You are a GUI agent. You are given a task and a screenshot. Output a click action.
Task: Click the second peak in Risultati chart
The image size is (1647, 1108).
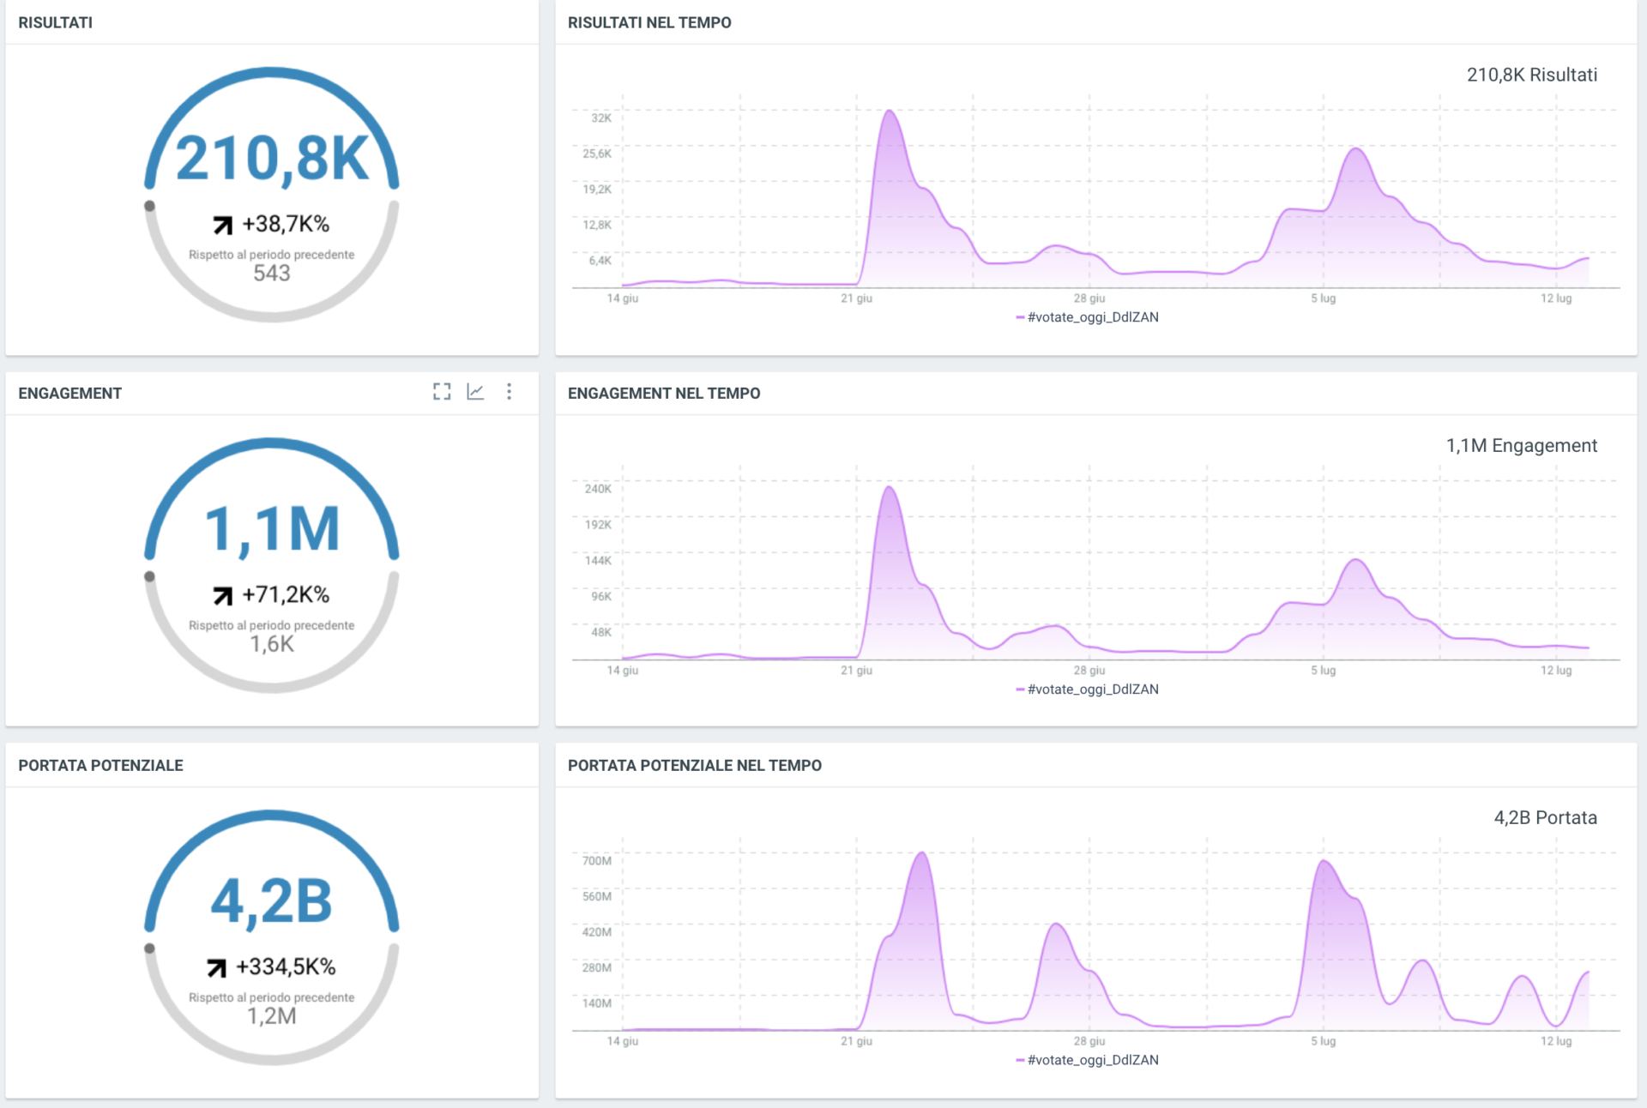(x=1356, y=149)
